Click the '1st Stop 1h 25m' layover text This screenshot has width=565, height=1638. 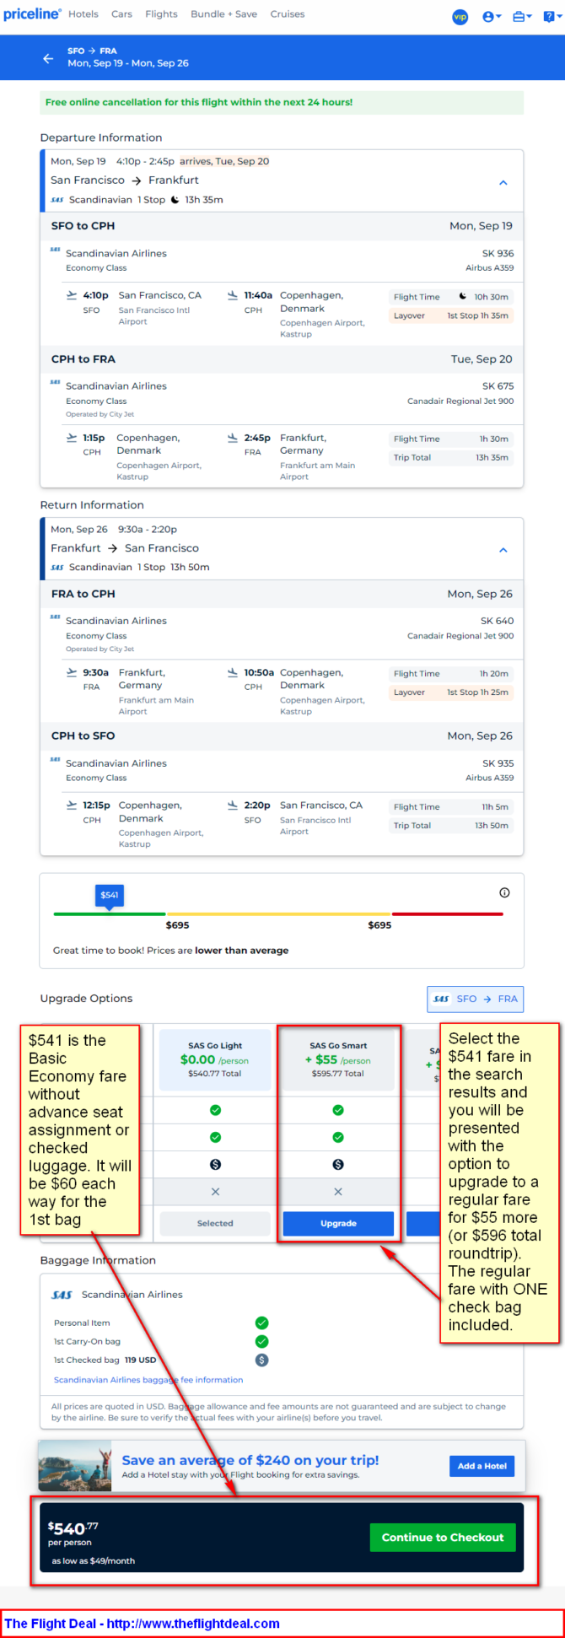point(477,692)
